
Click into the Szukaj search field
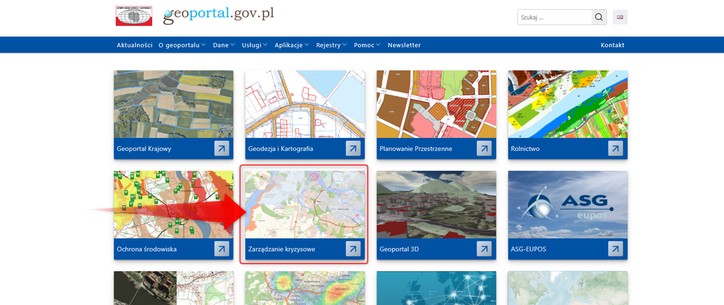click(554, 17)
